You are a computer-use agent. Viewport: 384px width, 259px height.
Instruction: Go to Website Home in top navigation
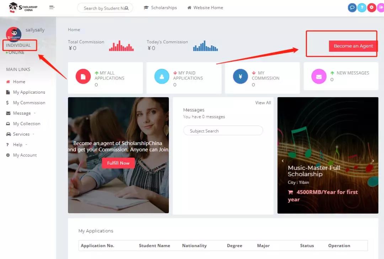(x=205, y=8)
